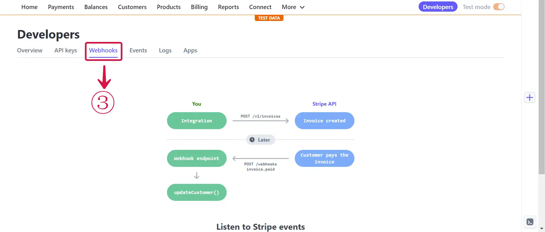Viewport: 545px width, 232px height.
Task: Click the Stripe API heading
Action: (x=324, y=104)
